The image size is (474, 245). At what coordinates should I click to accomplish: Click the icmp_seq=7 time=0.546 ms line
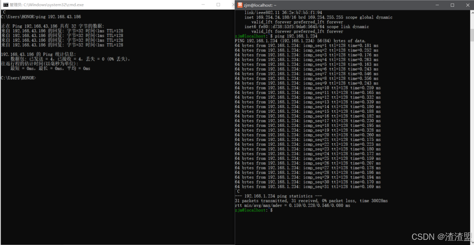[x=306, y=74]
